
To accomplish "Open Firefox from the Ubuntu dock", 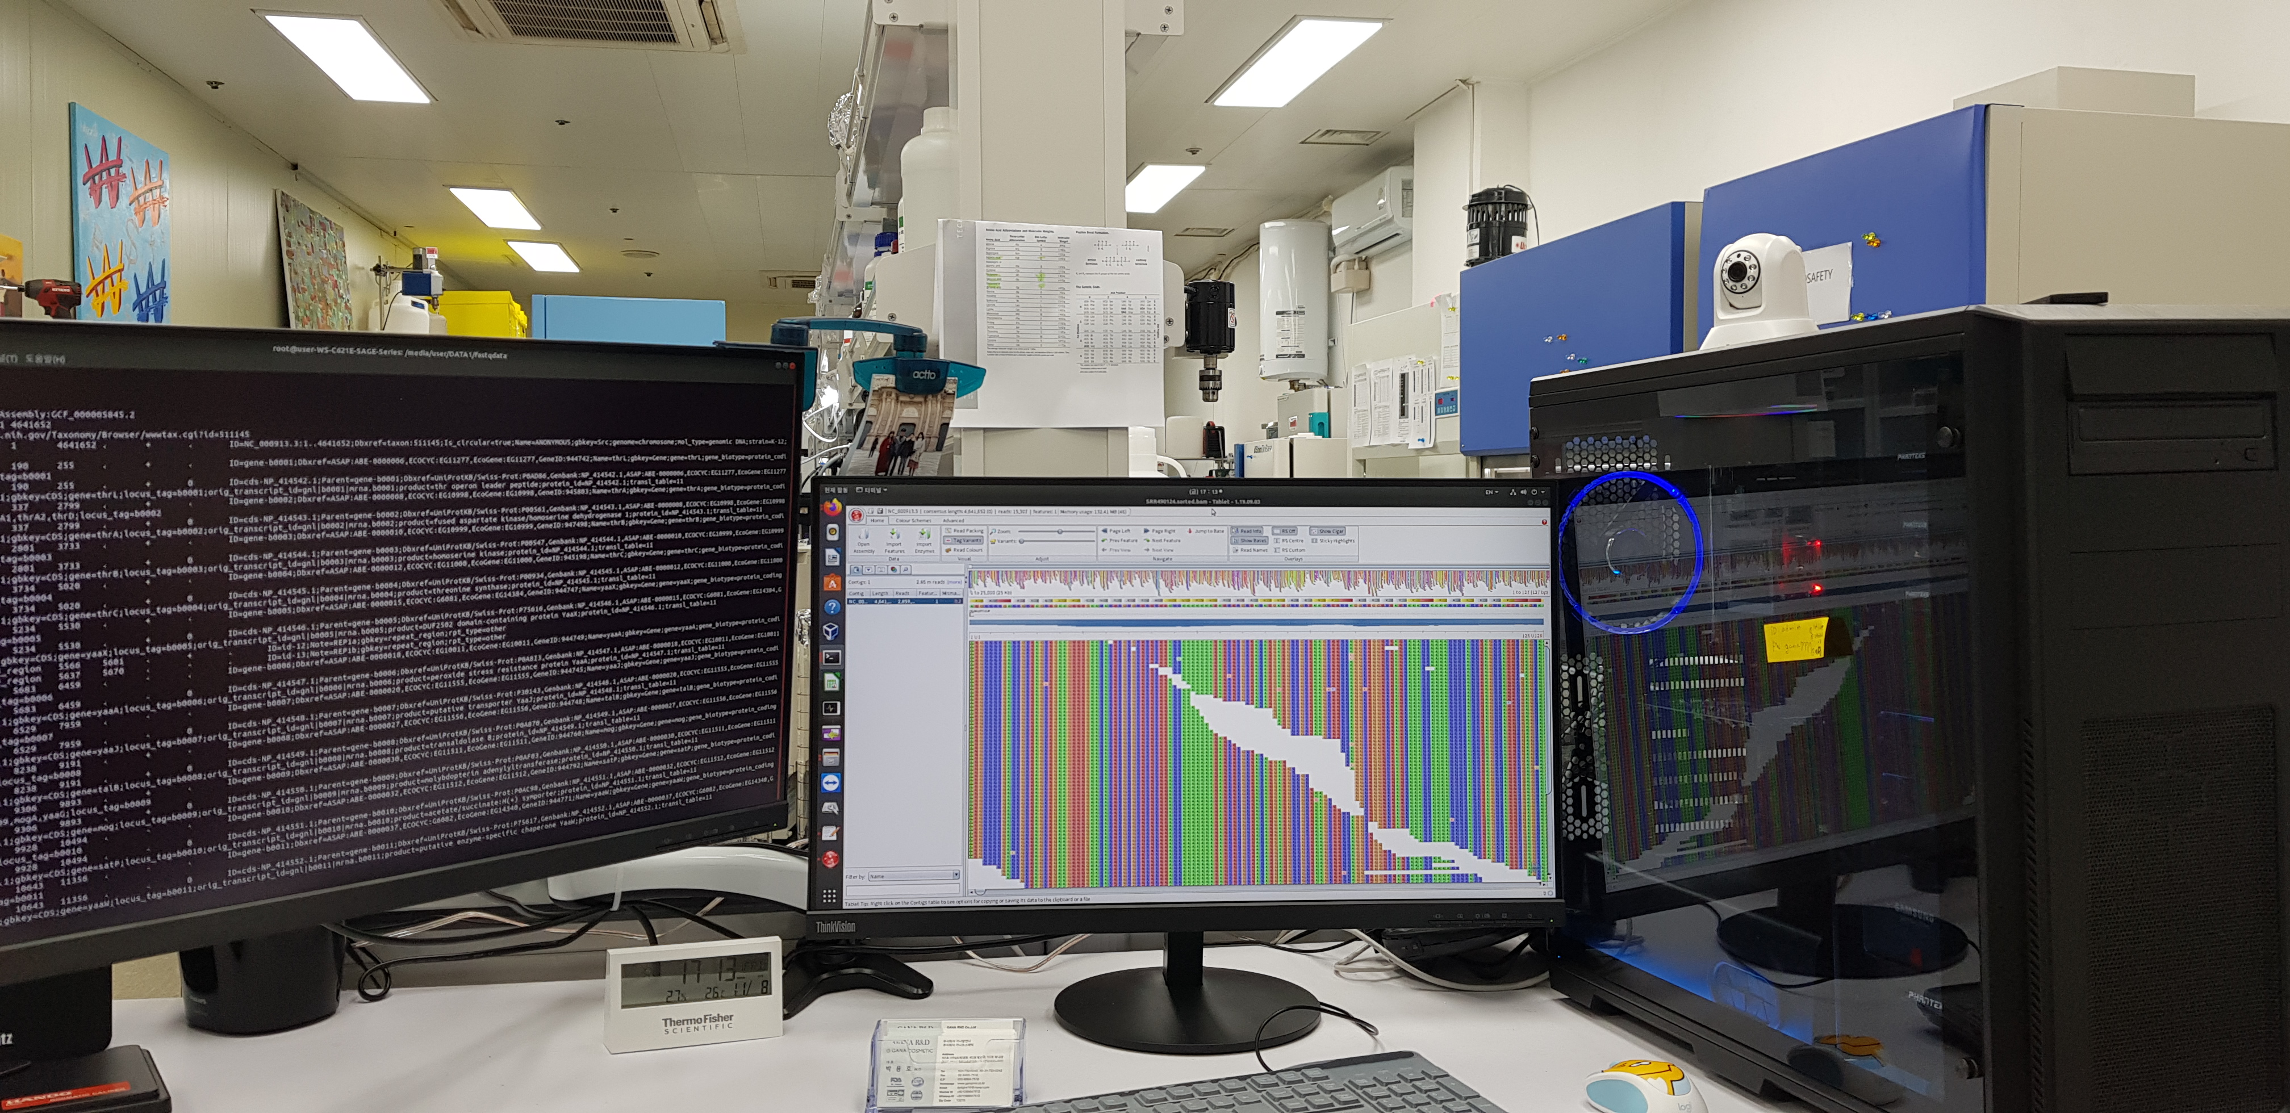I will click(x=832, y=508).
